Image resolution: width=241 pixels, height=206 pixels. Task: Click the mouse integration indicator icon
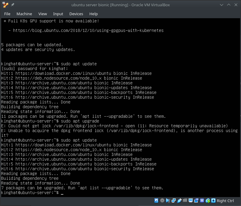click(208, 201)
